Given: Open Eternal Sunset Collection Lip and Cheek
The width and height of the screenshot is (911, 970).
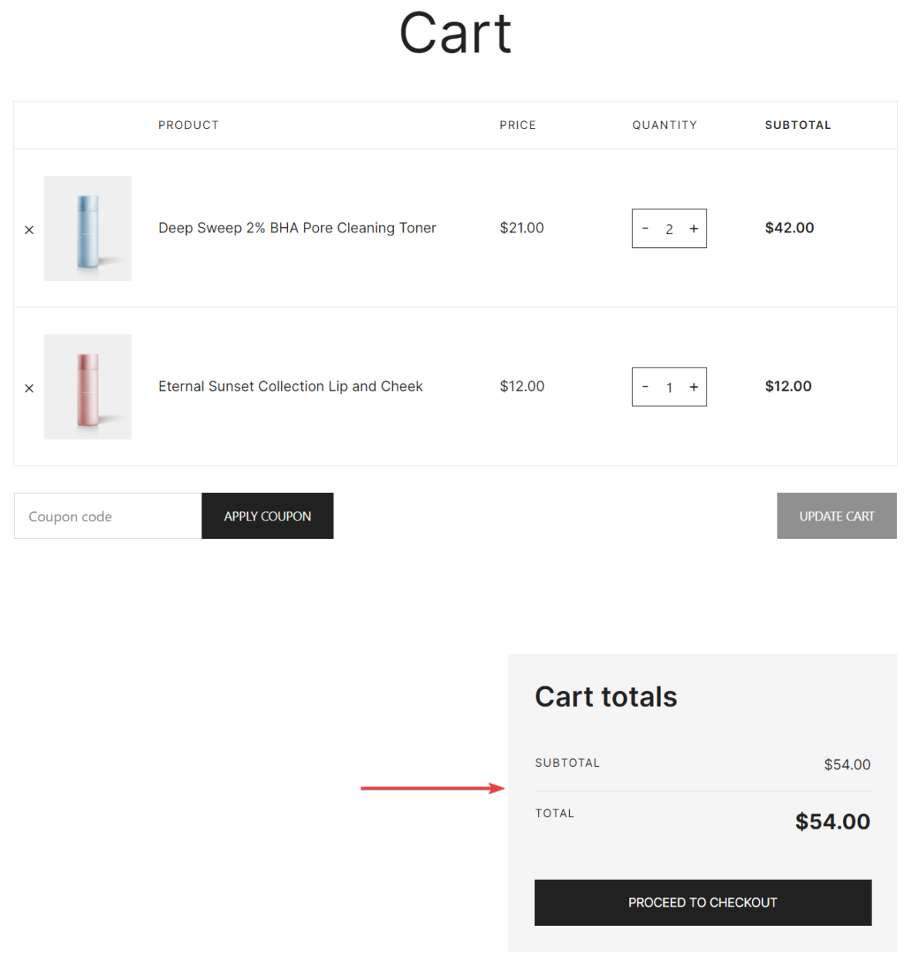Looking at the screenshot, I should click(x=291, y=386).
